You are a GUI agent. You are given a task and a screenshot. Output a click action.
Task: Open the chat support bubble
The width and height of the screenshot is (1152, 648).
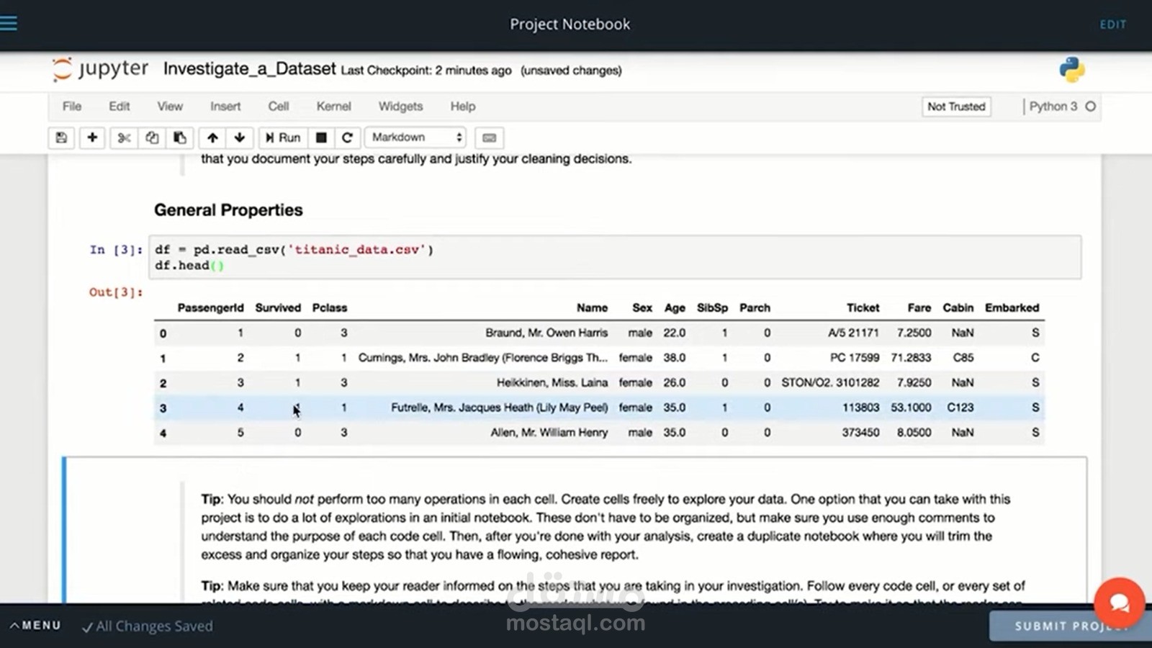click(x=1120, y=603)
